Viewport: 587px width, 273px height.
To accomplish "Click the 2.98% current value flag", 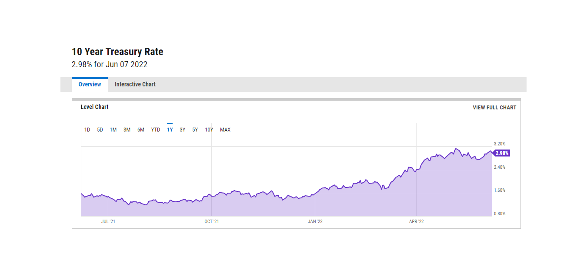I will point(501,153).
